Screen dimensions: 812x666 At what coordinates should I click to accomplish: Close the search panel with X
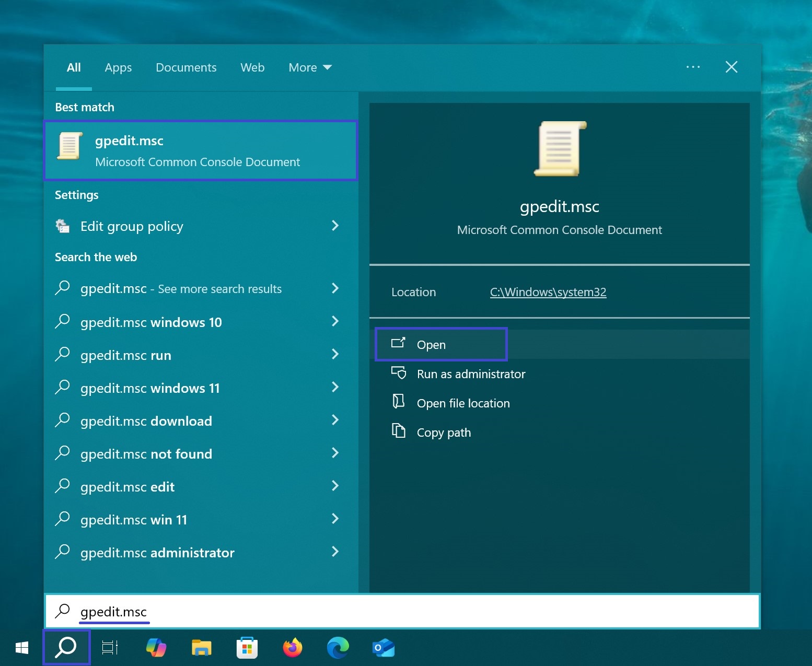[732, 67]
